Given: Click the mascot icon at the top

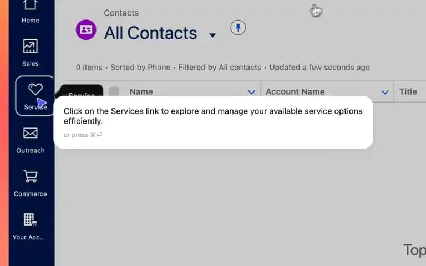Looking at the screenshot, I should click(x=316, y=11).
